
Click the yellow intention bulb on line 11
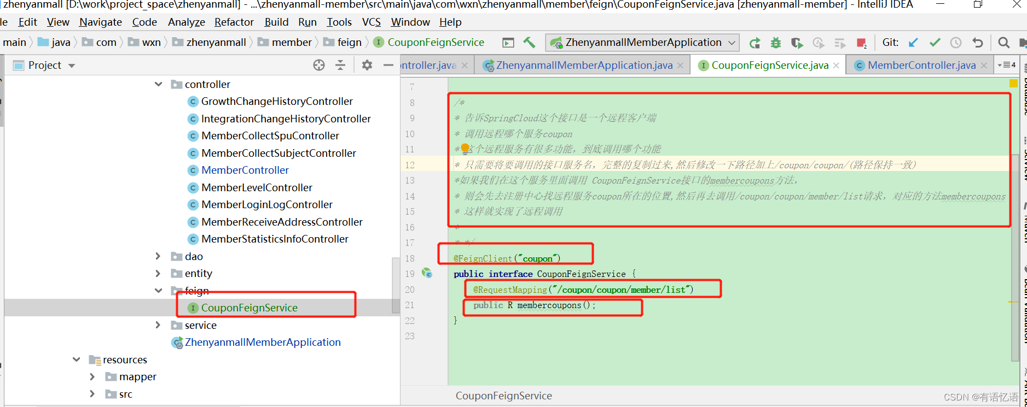coord(465,148)
